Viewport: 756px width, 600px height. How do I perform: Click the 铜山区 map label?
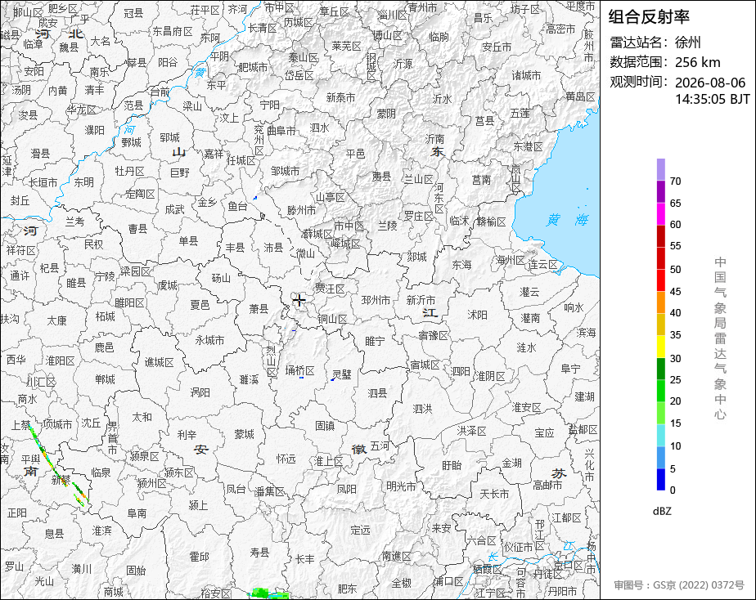(x=332, y=319)
